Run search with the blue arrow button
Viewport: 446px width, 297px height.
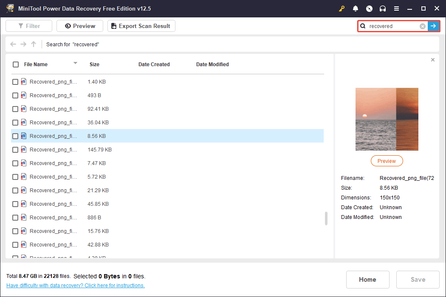click(x=433, y=26)
